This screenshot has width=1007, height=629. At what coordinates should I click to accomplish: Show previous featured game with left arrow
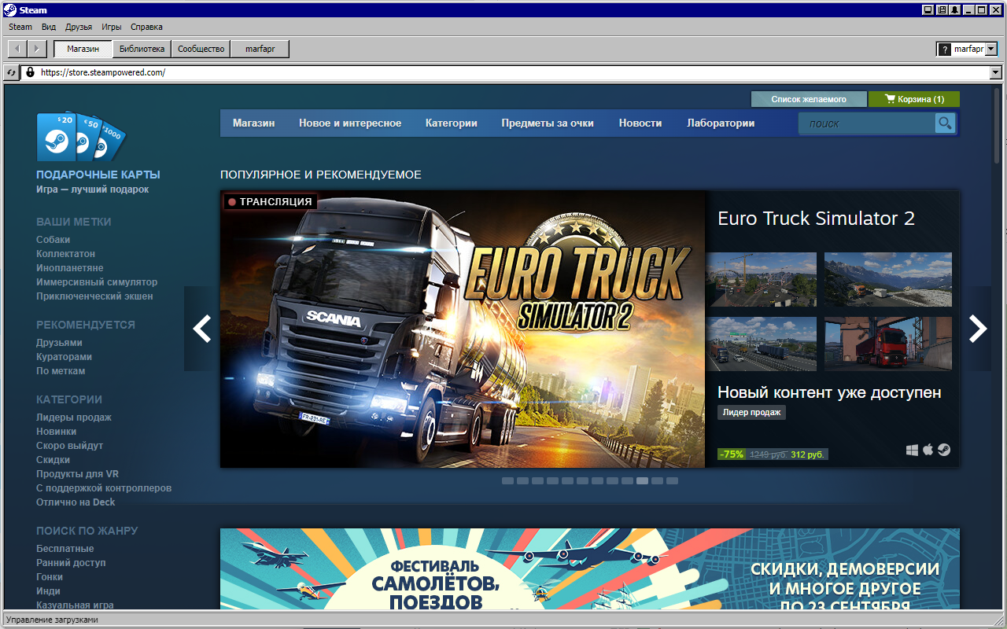pos(202,329)
